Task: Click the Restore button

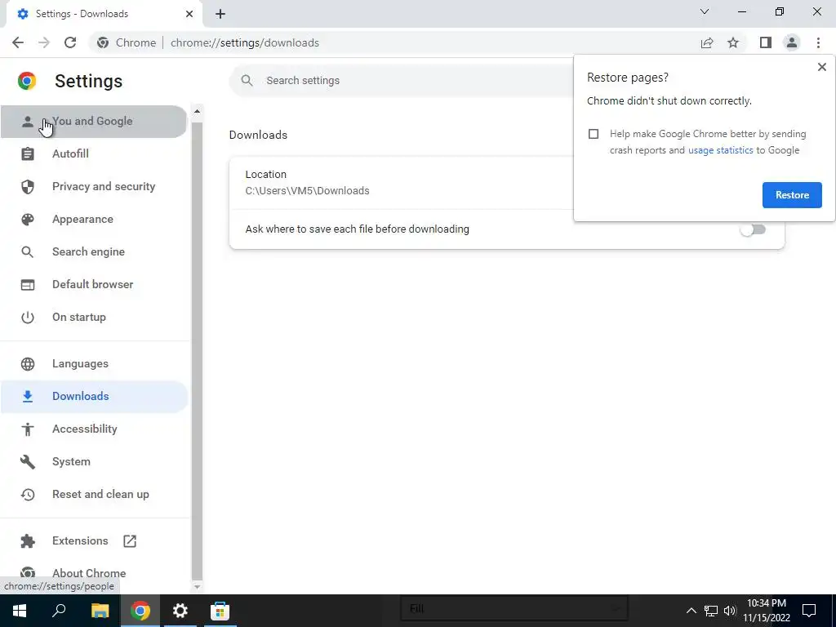Action: pos(792,195)
